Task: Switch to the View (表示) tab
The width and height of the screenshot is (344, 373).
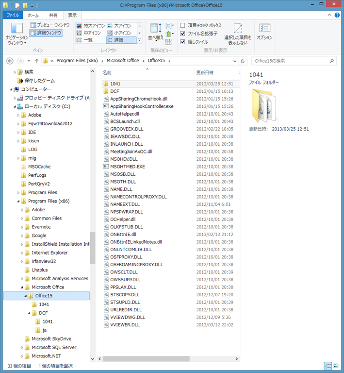Action: [72, 15]
